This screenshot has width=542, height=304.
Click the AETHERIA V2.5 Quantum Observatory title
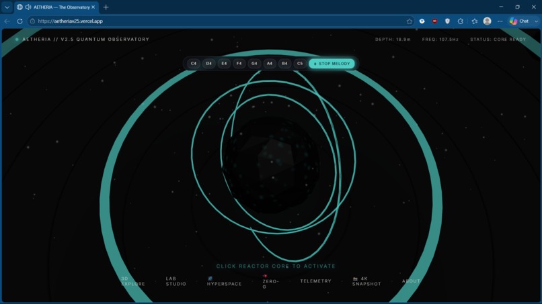[85, 40]
